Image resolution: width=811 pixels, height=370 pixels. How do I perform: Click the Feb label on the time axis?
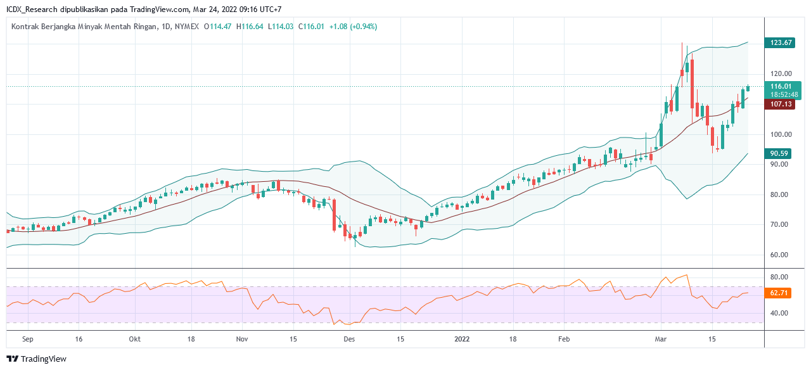[564, 339]
